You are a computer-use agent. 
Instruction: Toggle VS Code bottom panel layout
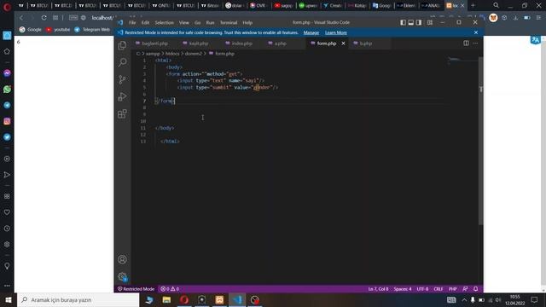(x=411, y=22)
